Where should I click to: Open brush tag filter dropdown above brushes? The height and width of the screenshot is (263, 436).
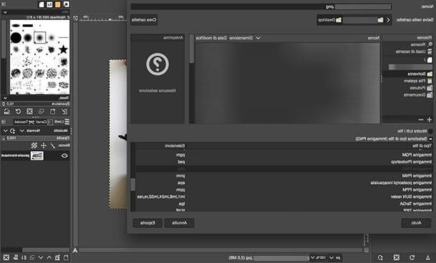36,12
